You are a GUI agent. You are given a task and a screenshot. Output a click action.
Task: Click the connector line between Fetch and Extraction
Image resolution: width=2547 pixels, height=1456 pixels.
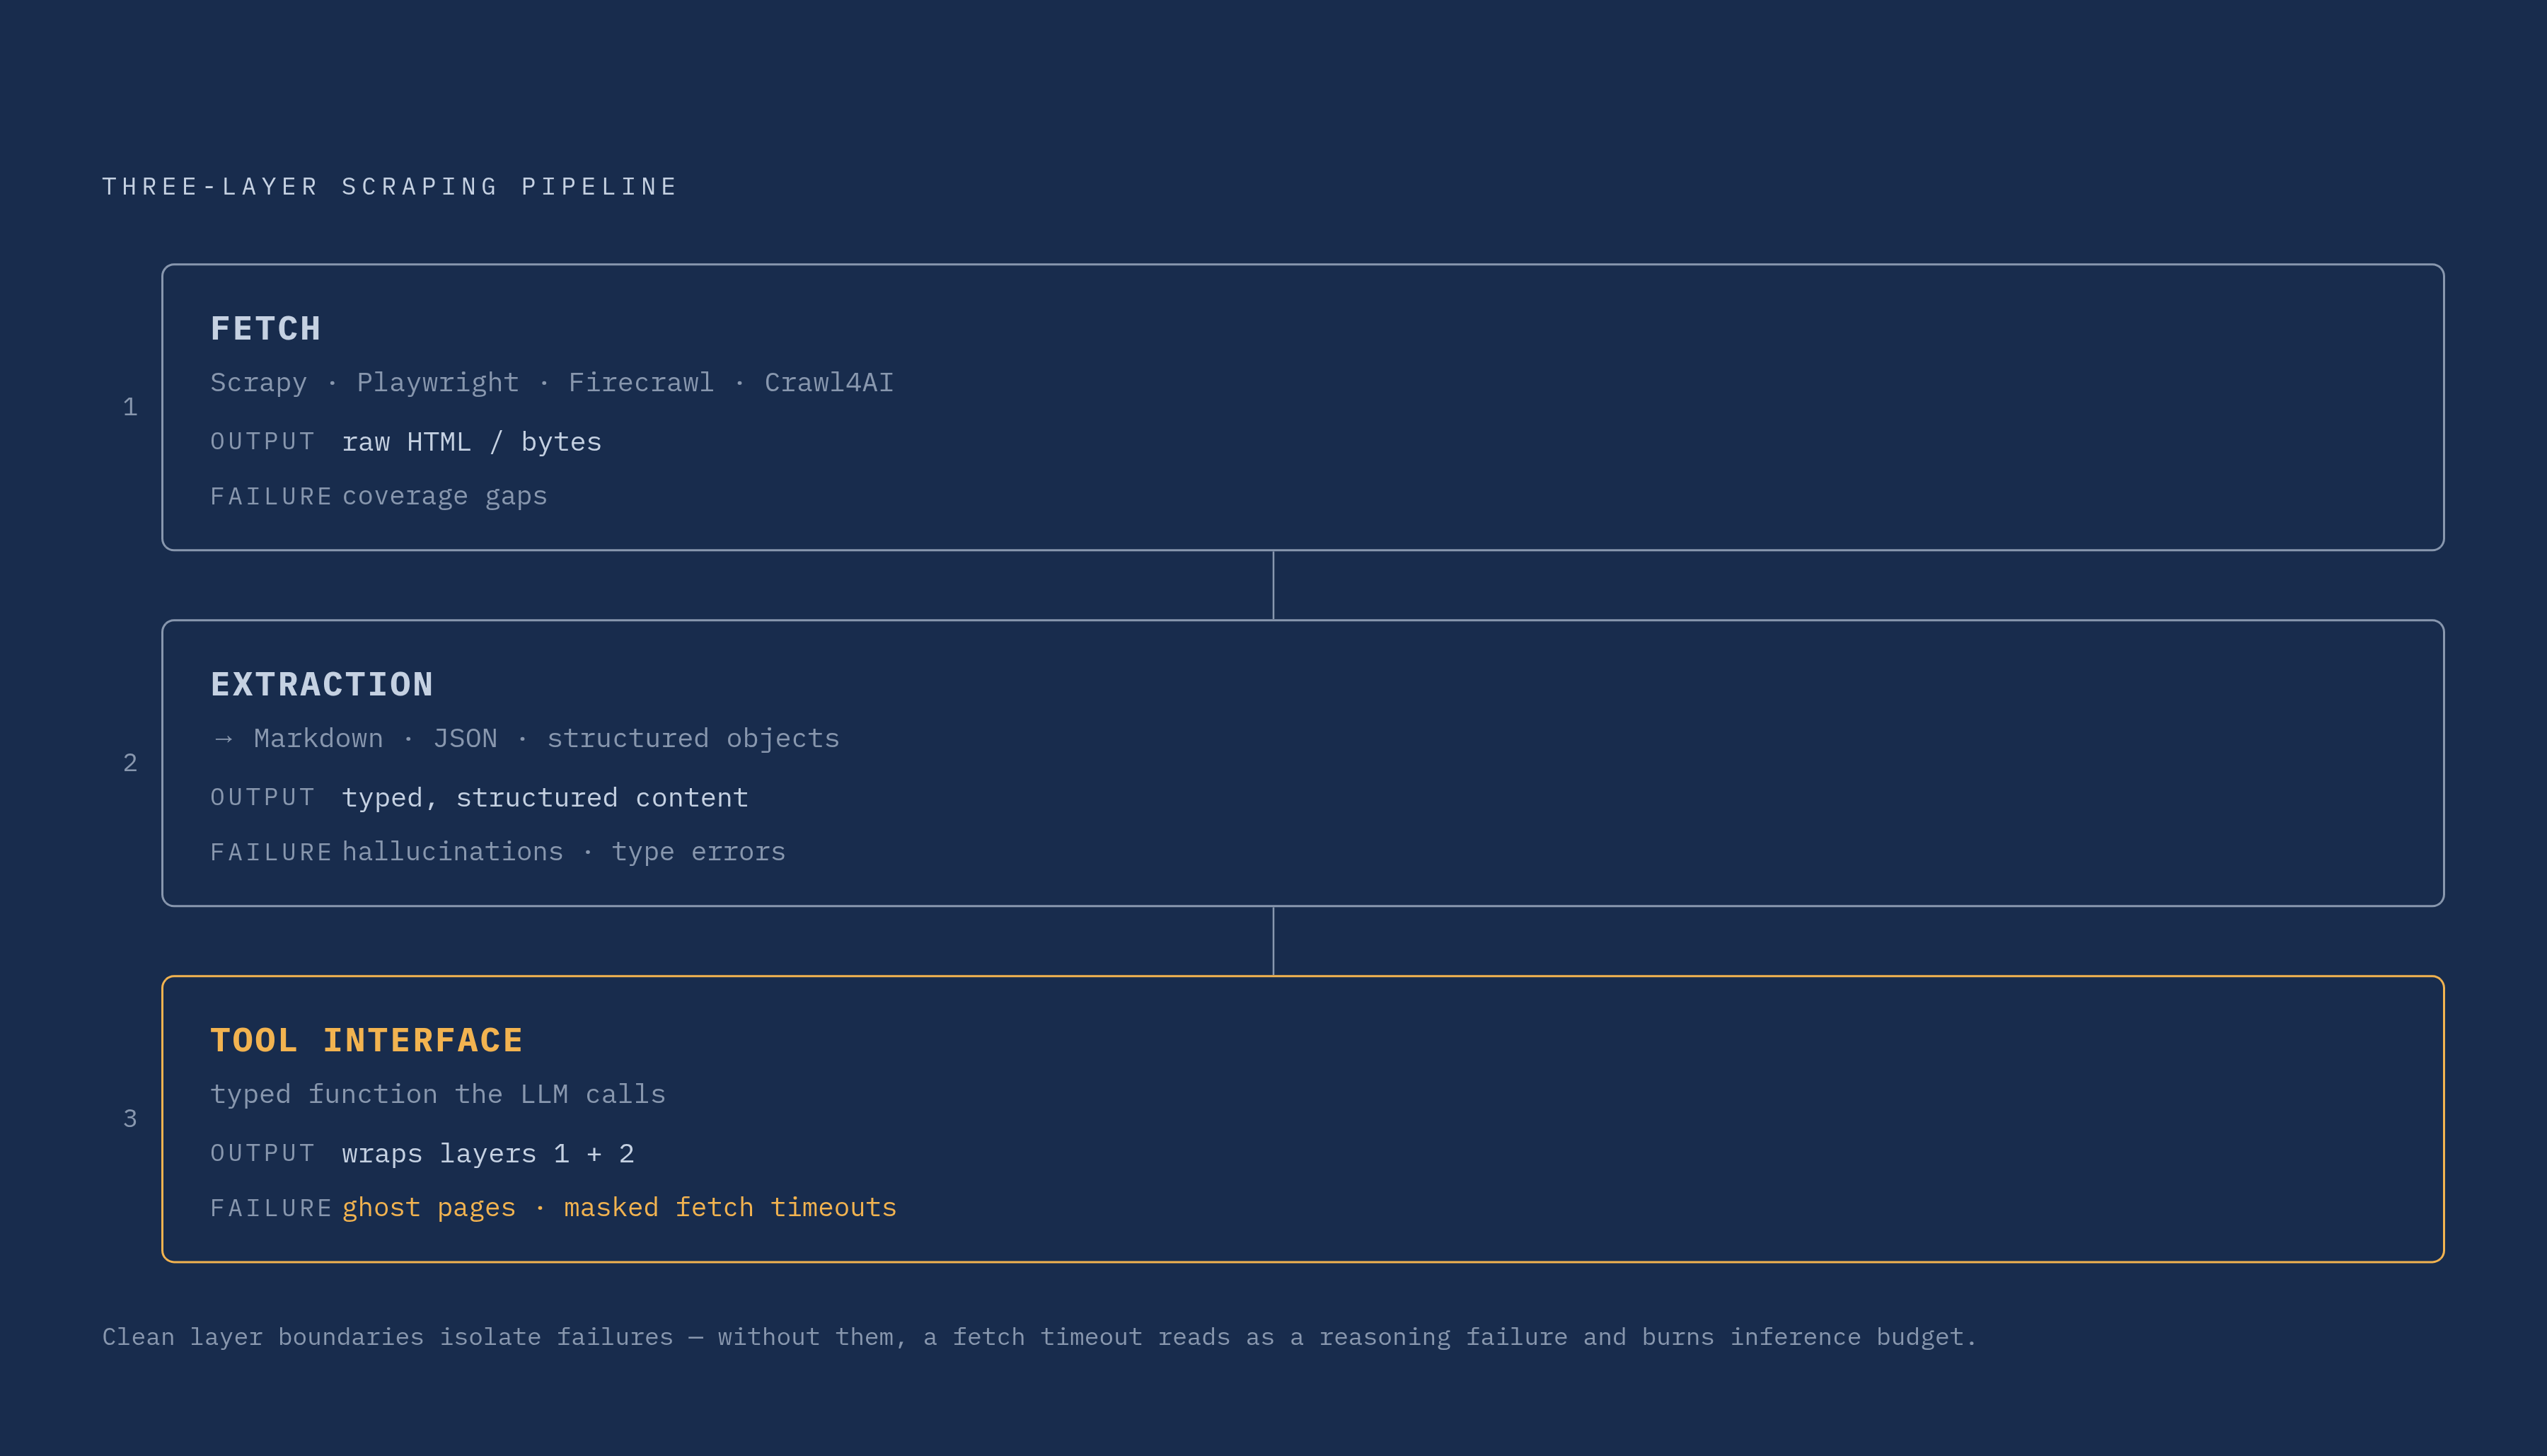tap(1273, 585)
